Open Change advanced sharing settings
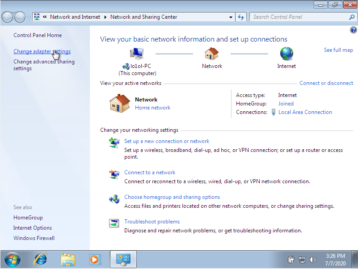The height and width of the screenshot is (269, 358). click(44, 65)
